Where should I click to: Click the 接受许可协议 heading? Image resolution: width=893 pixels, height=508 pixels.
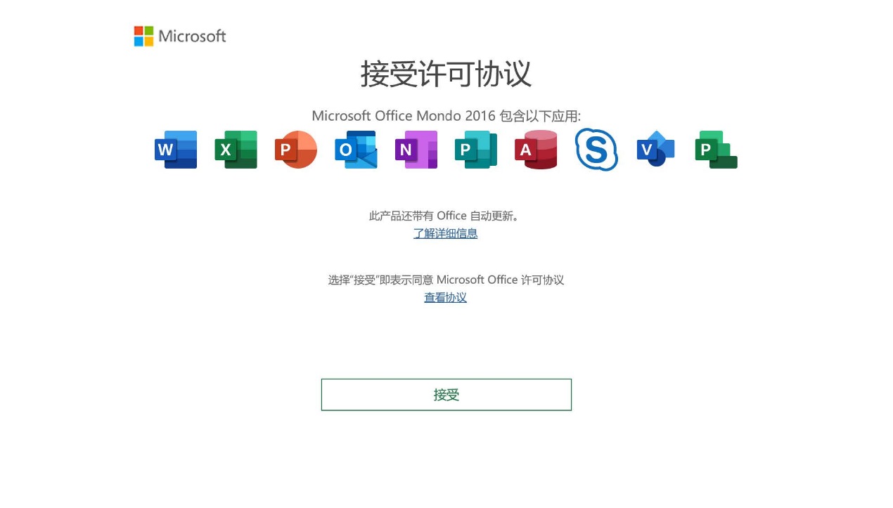tap(446, 74)
